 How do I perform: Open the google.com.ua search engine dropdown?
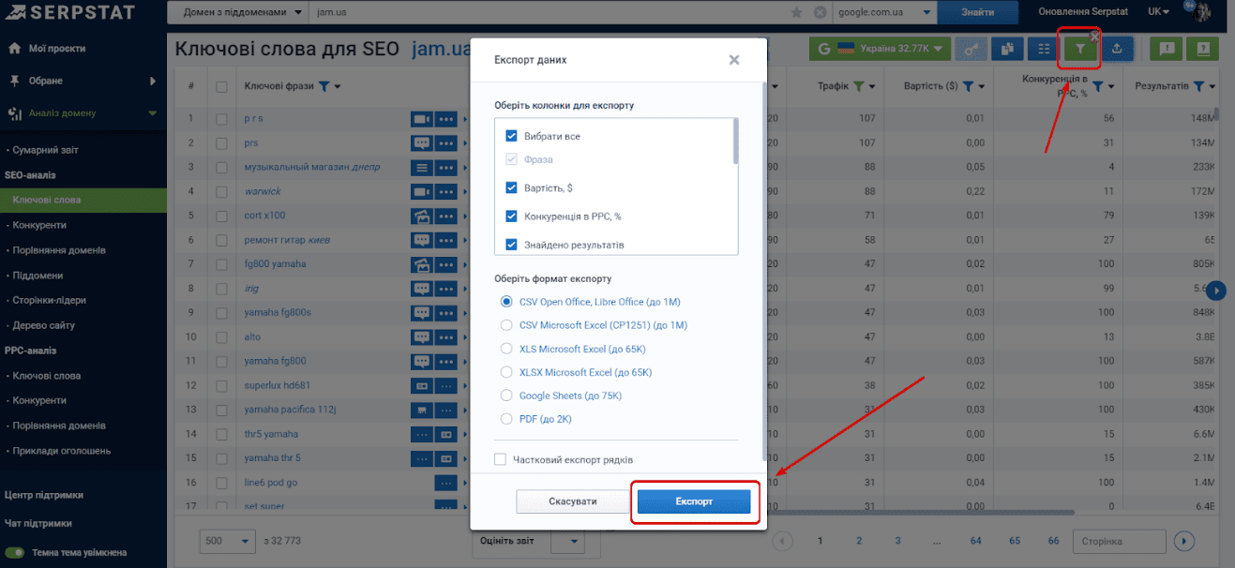click(x=883, y=12)
